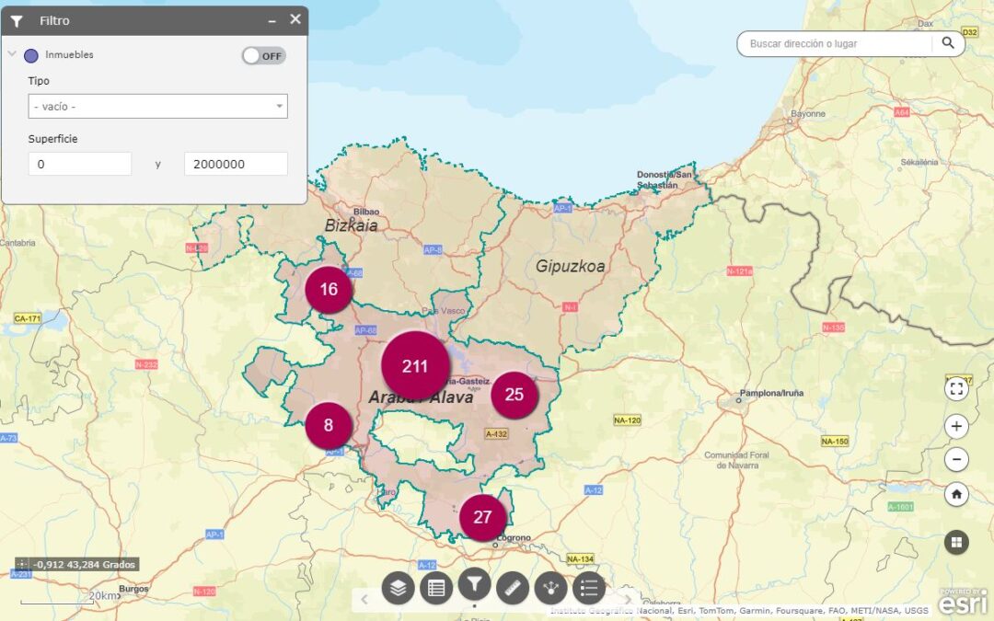Click the Superficie maximum field showing 2000000
This screenshot has width=994, height=621.
236,164
